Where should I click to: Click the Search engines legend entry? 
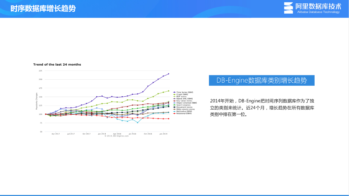(183, 105)
